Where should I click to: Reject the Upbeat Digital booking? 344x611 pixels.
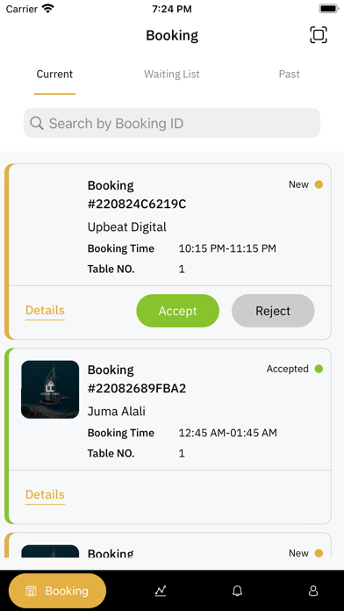pyautogui.click(x=273, y=311)
